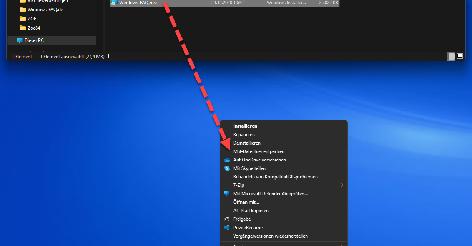Viewport: 472px width, 246px height.
Task: Click the Windows-FAQ.msi installer file icon
Action: (114, 3)
